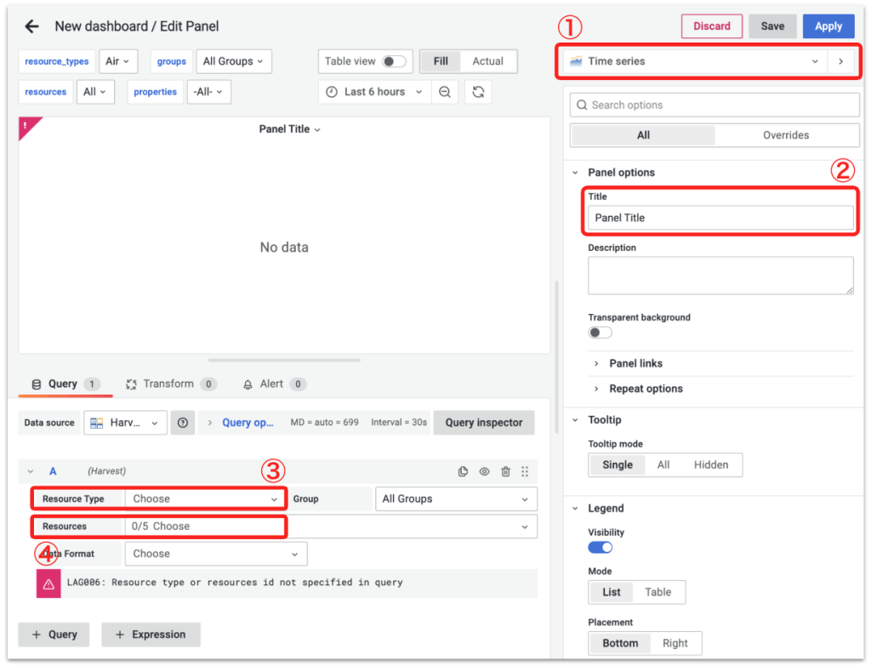Toggle query A visibility eye icon
The width and height of the screenshot is (871, 666).
pyautogui.click(x=484, y=471)
